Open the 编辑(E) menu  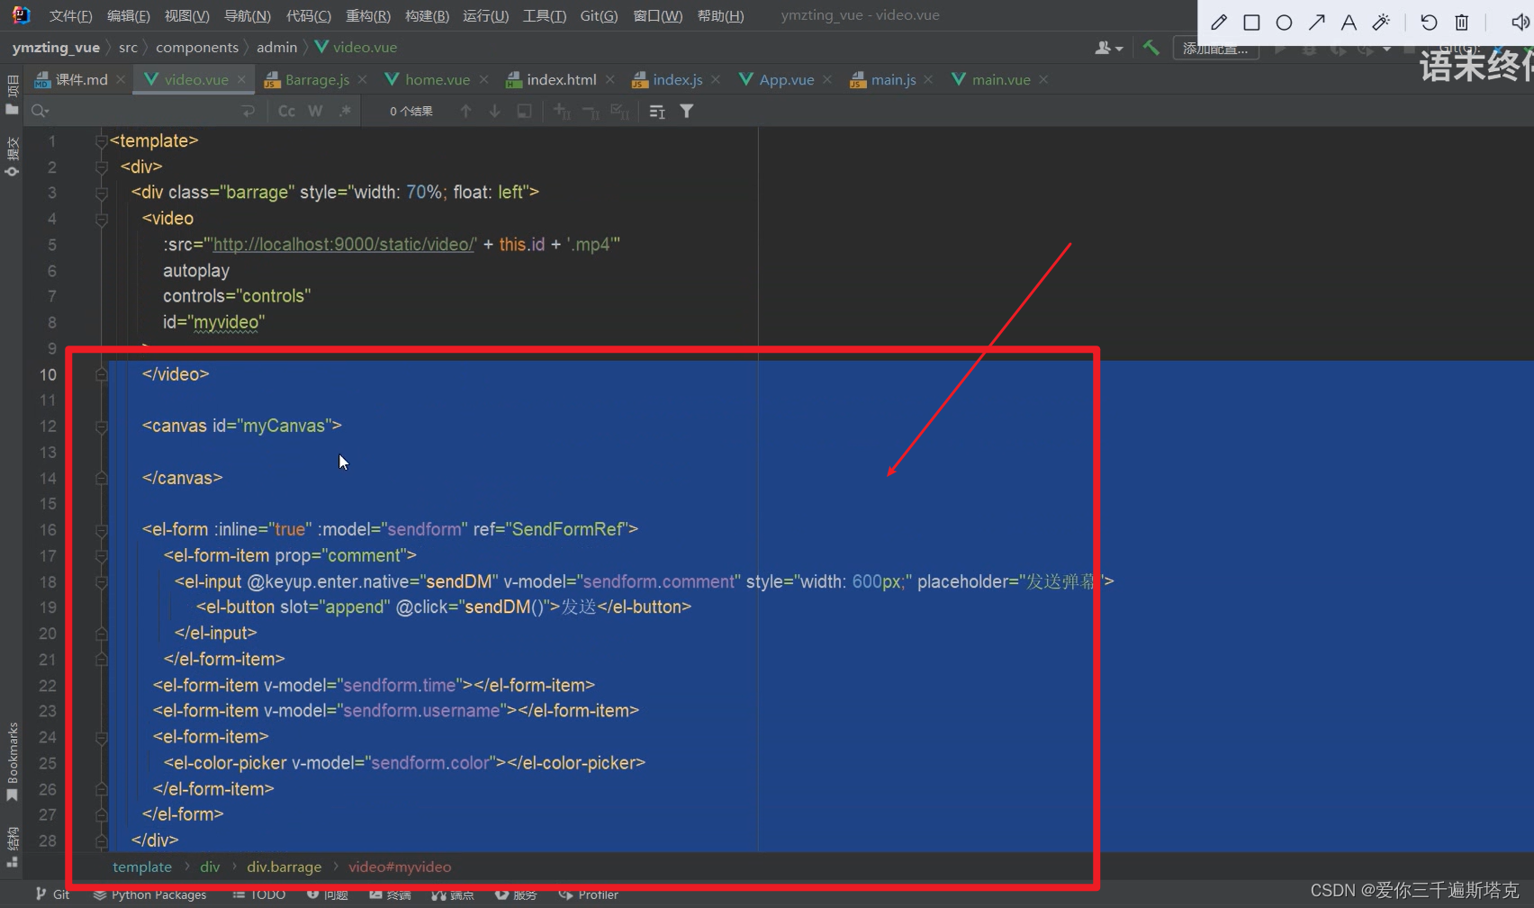tap(128, 15)
